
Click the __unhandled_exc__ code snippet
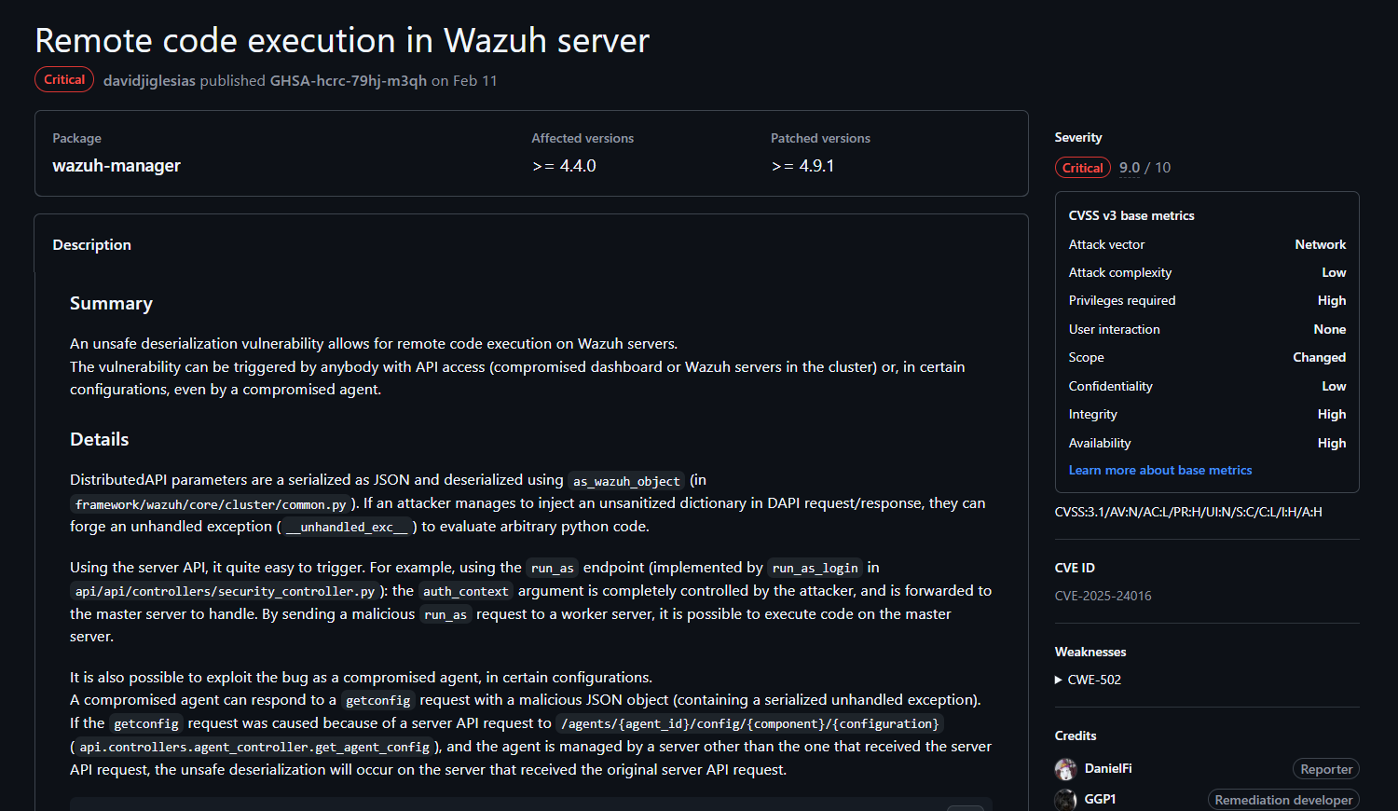coord(347,527)
